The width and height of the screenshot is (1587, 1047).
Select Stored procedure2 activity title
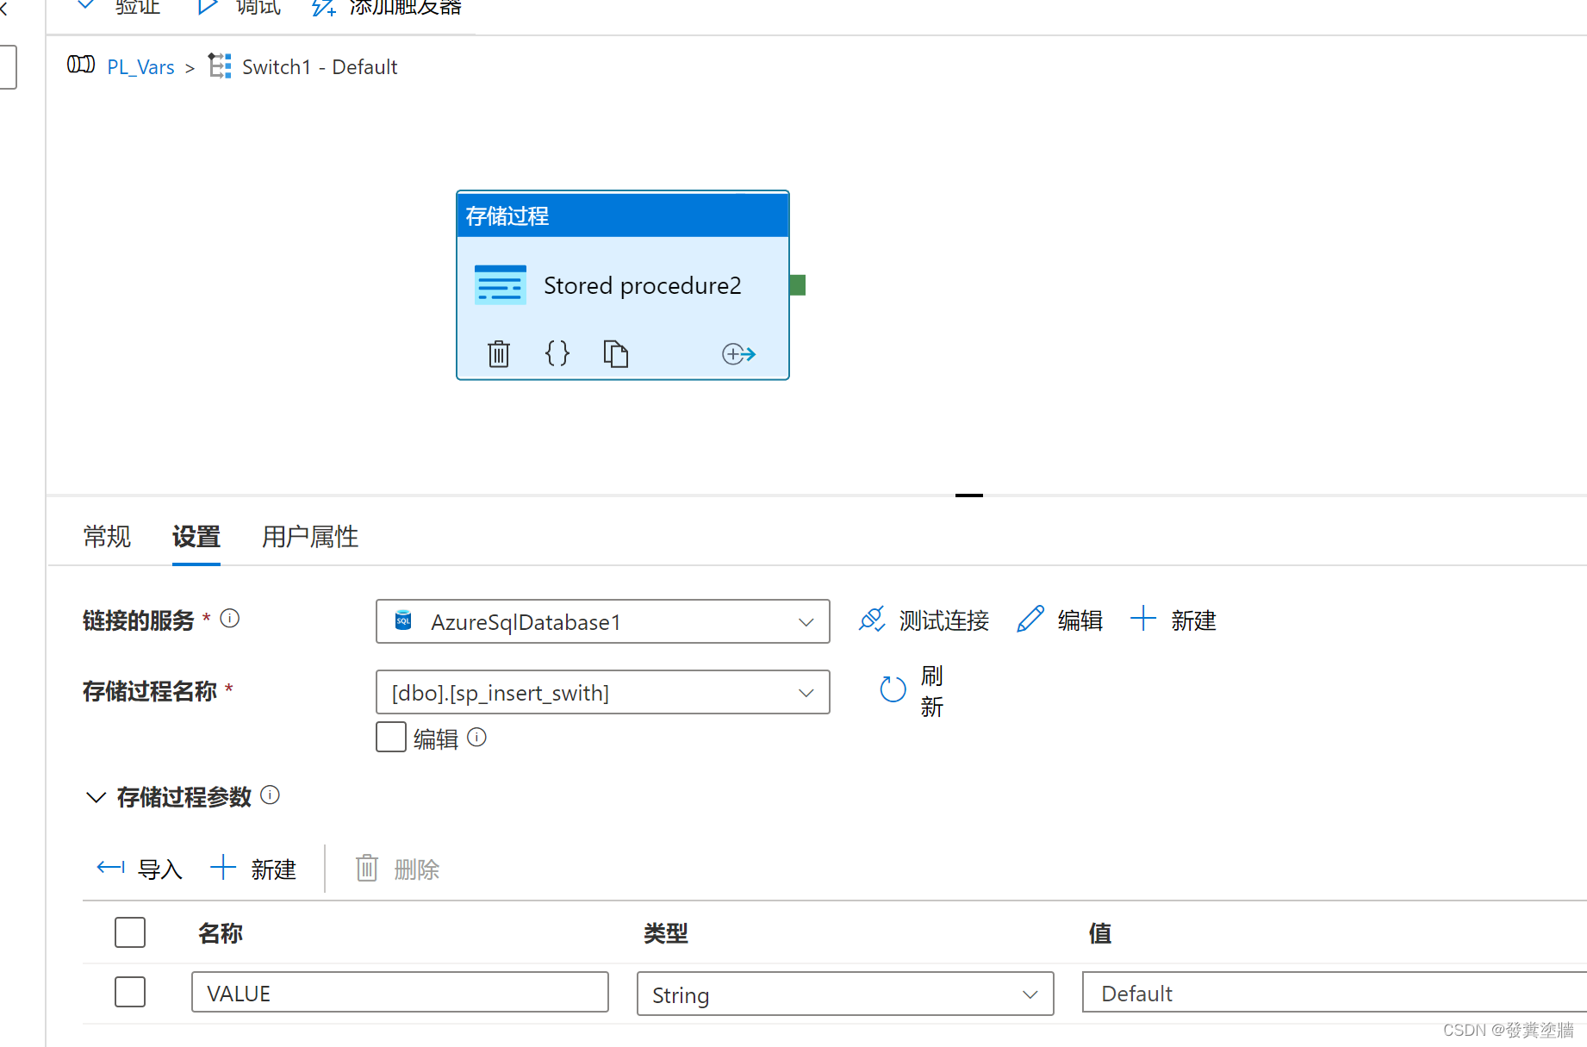[x=643, y=285]
